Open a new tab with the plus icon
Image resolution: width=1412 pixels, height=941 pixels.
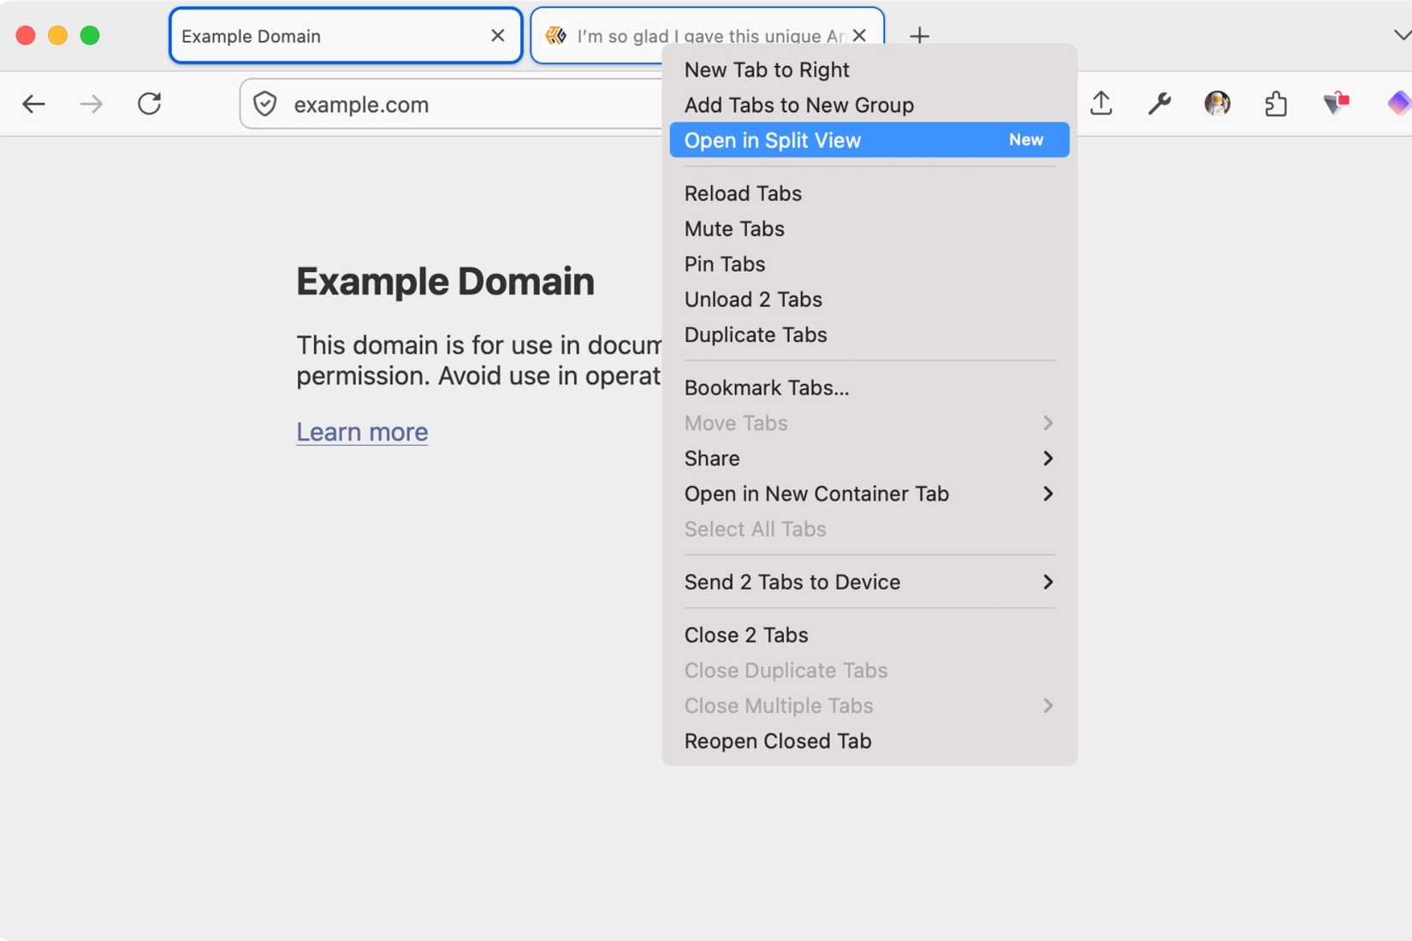click(919, 36)
